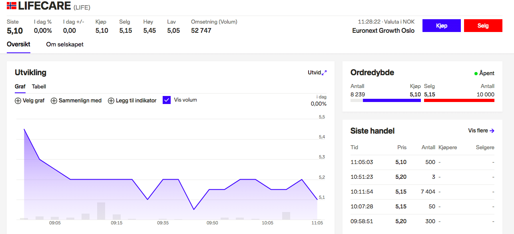Click the 10:11:54 trade row with 7 404 shares
Image resolution: width=514 pixels, height=234 pixels.
tap(422, 192)
